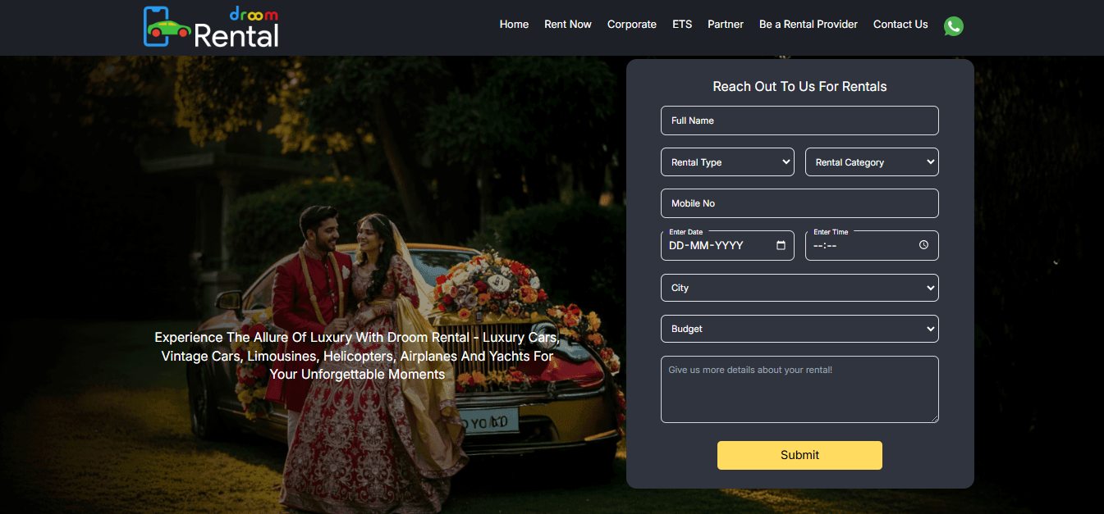Focus the Mobile No input field
This screenshot has height=514, width=1104.
[799, 203]
